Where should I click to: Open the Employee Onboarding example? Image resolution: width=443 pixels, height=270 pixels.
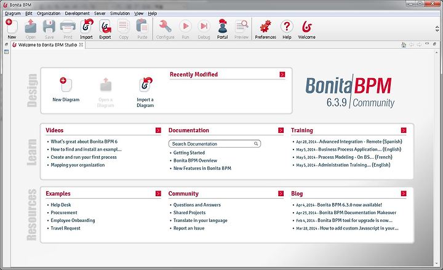point(73,220)
